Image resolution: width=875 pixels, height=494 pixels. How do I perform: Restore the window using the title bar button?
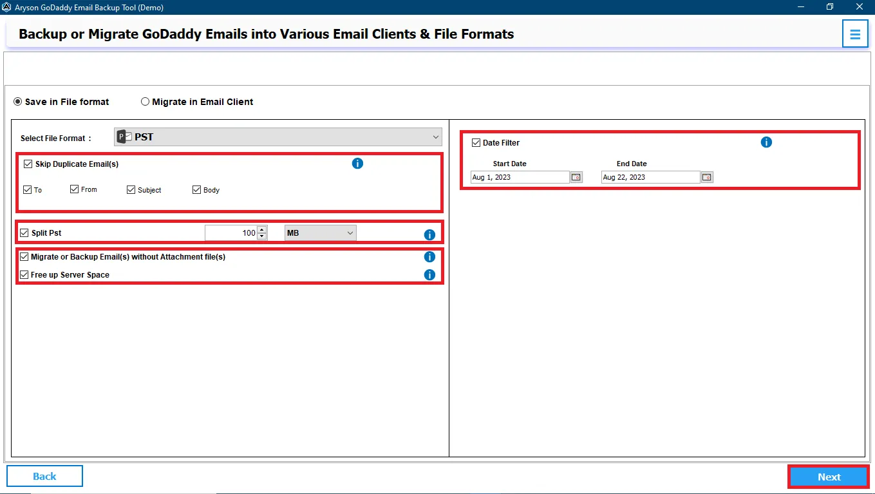click(x=830, y=7)
